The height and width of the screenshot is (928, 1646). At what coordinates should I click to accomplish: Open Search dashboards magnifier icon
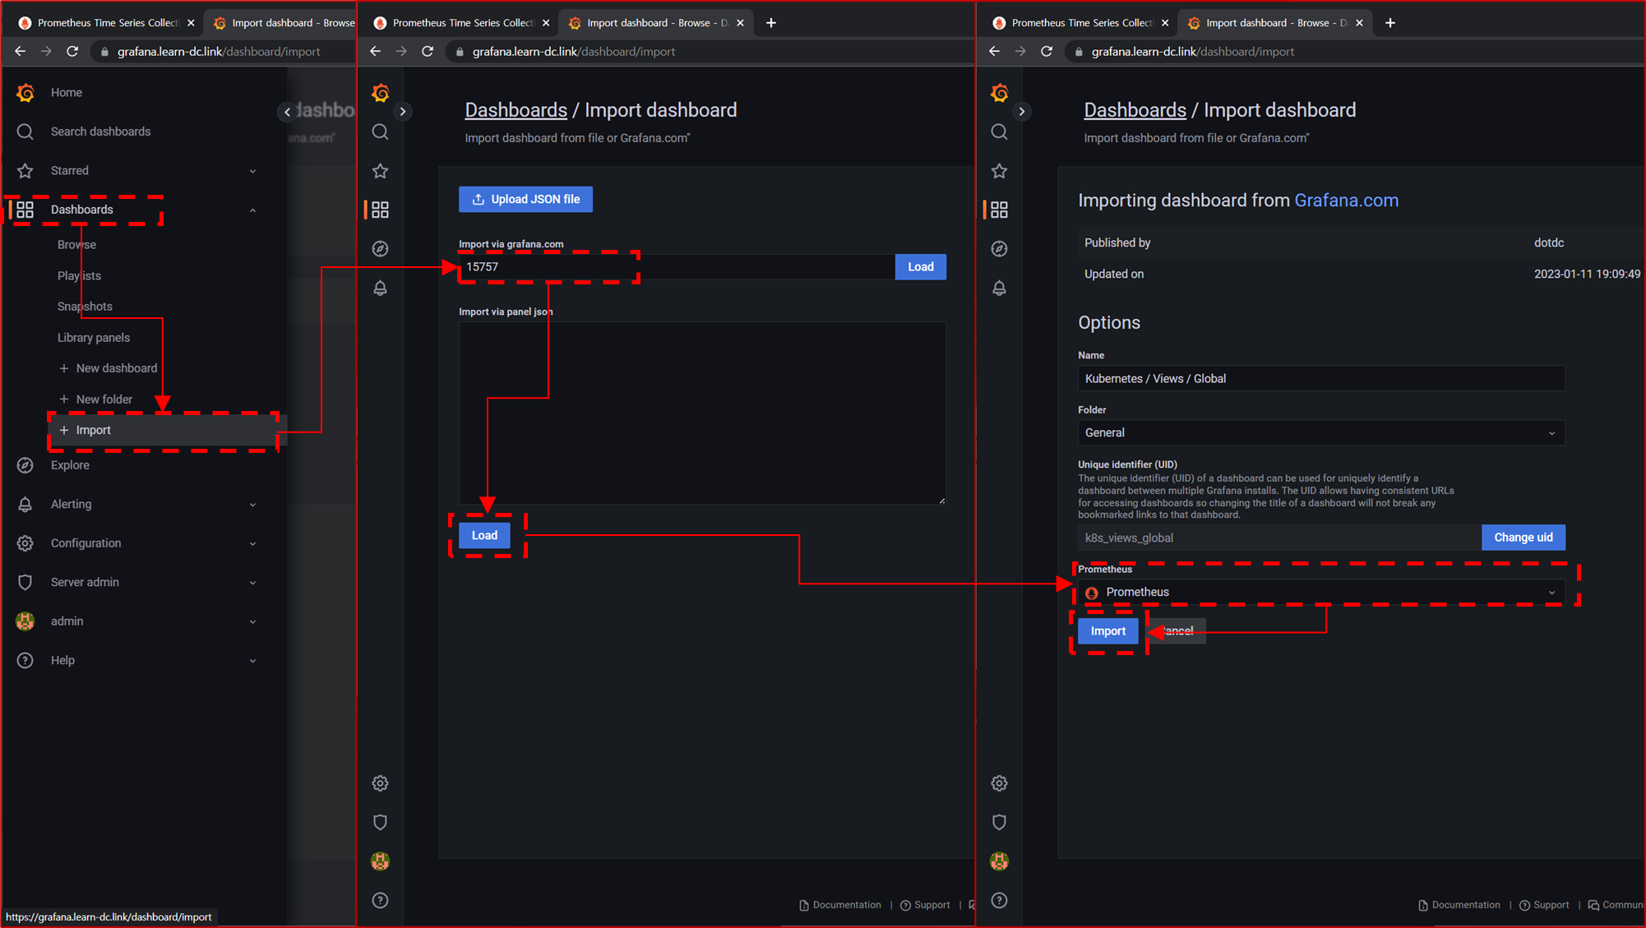point(25,132)
